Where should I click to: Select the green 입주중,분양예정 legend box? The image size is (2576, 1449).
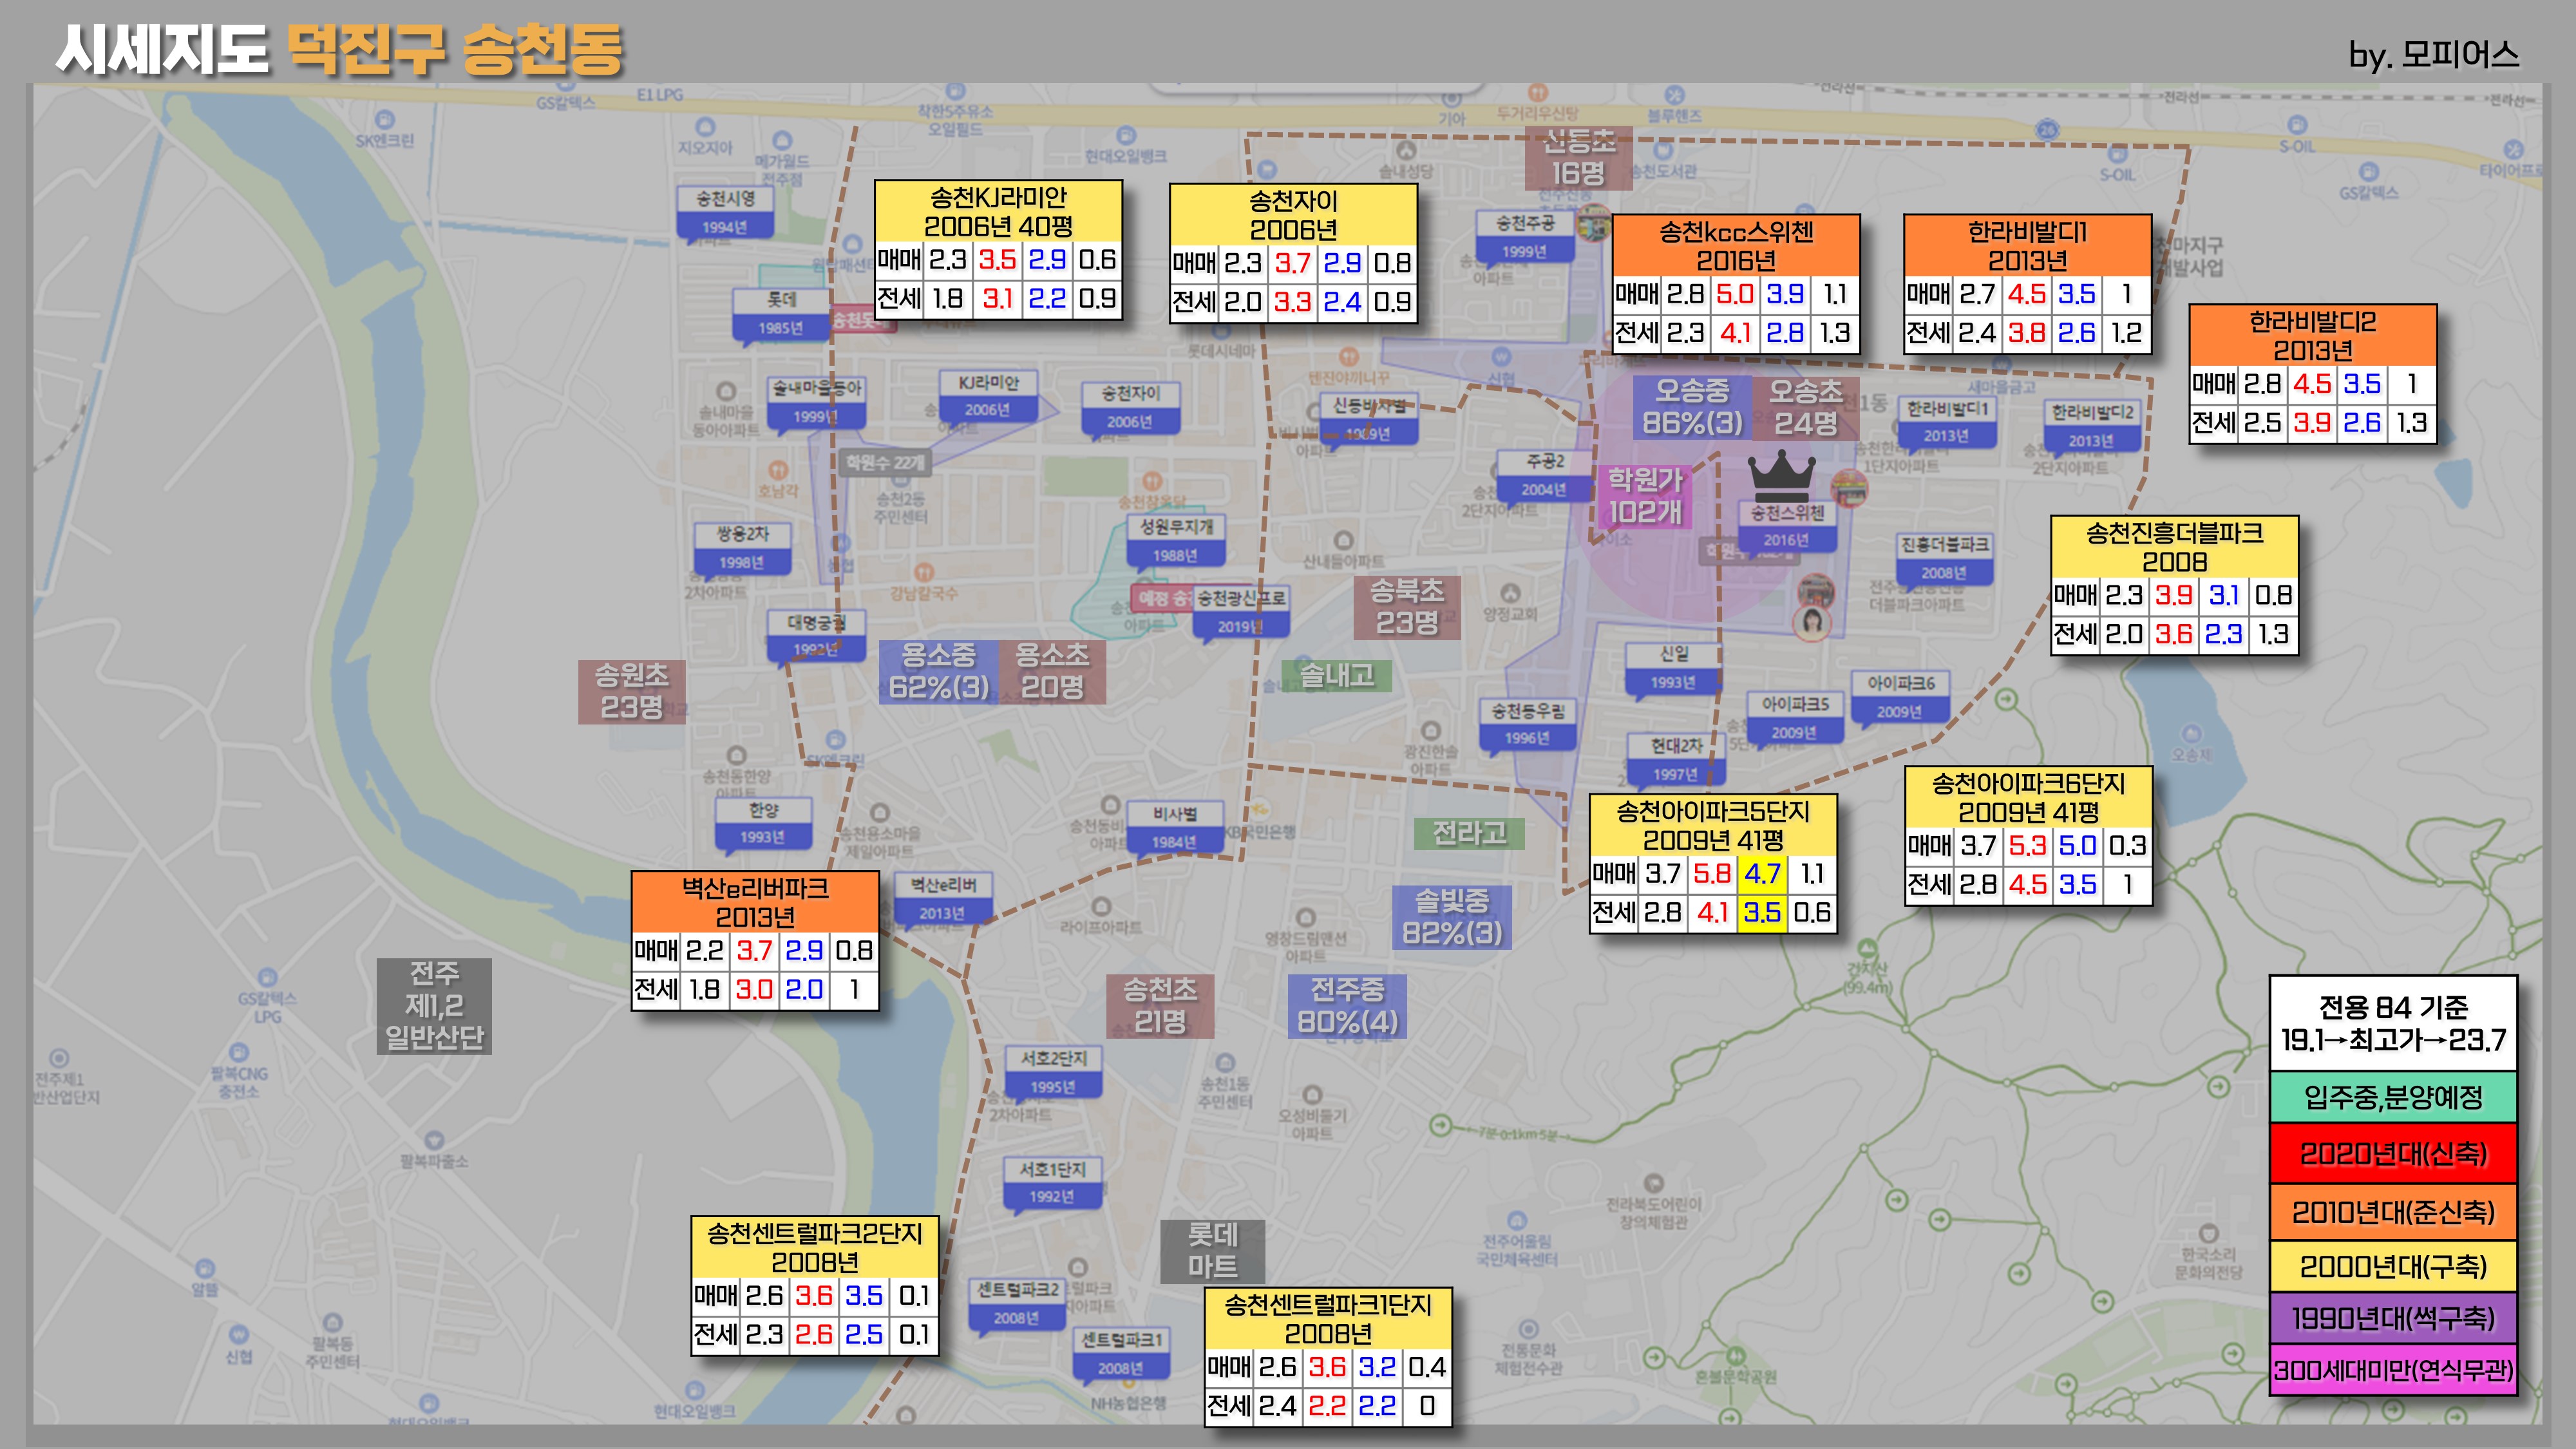point(2393,1098)
